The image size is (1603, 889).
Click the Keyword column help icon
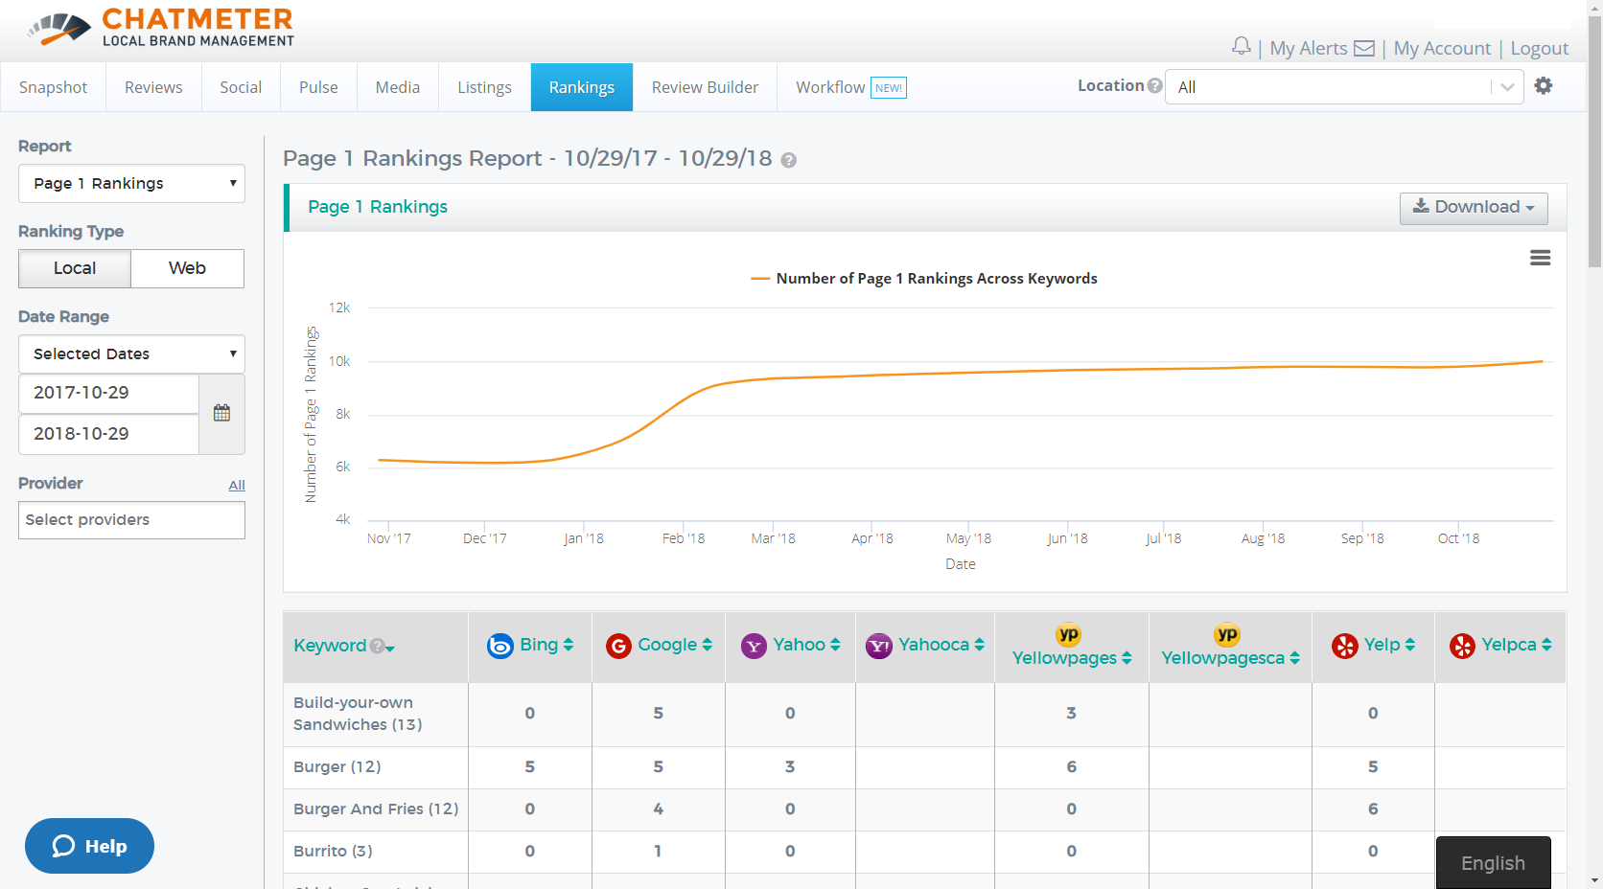tap(378, 646)
